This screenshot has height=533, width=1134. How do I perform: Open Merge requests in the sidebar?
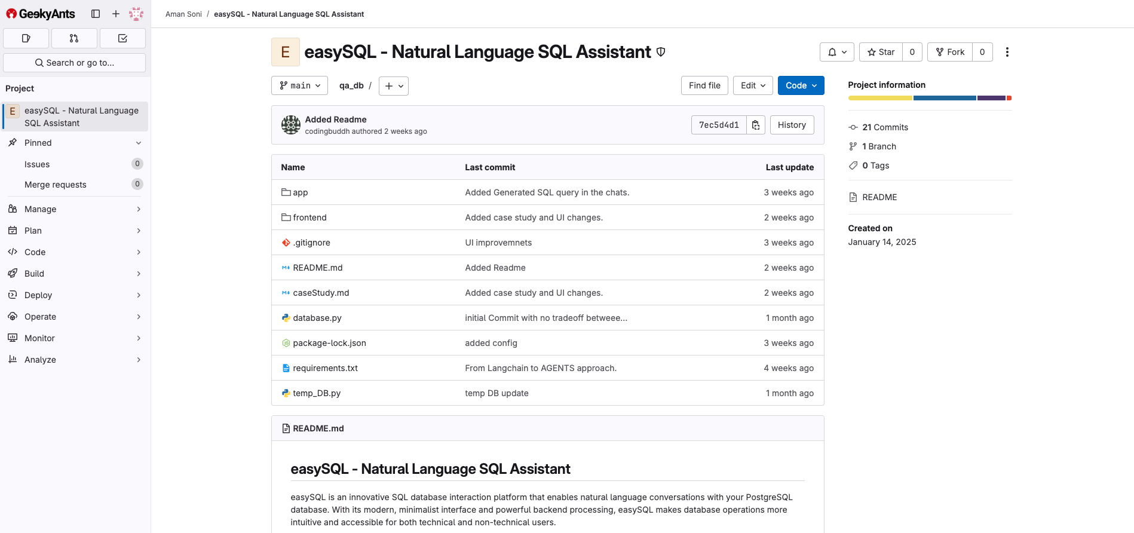click(x=75, y=185)
